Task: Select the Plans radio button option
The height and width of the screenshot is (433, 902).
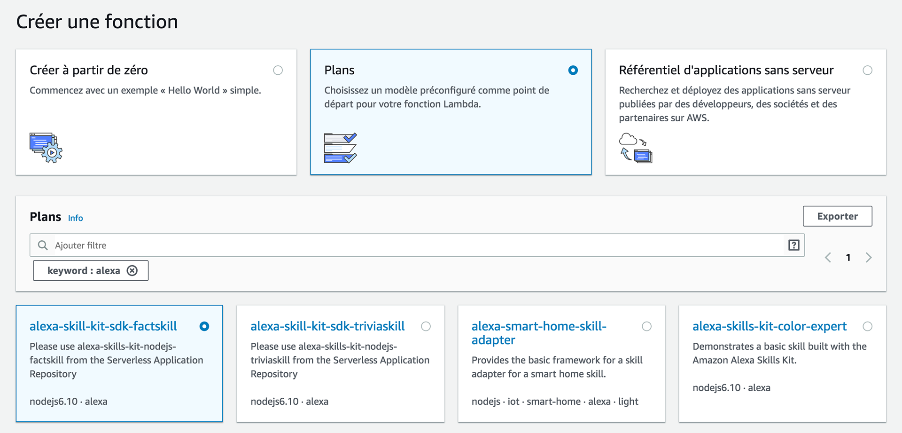Action: tap(573, 71)
